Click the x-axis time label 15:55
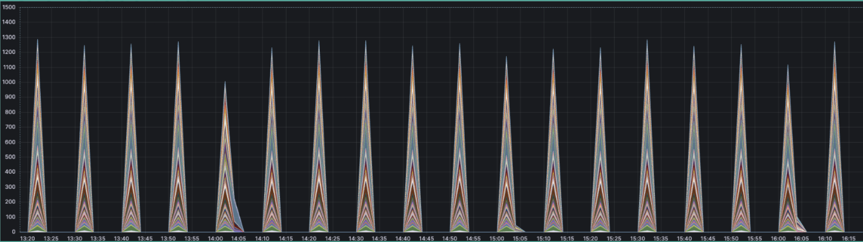 pos(754,238)
